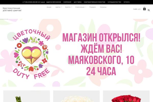
Task: Click the Цветочный Duty Free logo
Action: [x=31, y=54]
